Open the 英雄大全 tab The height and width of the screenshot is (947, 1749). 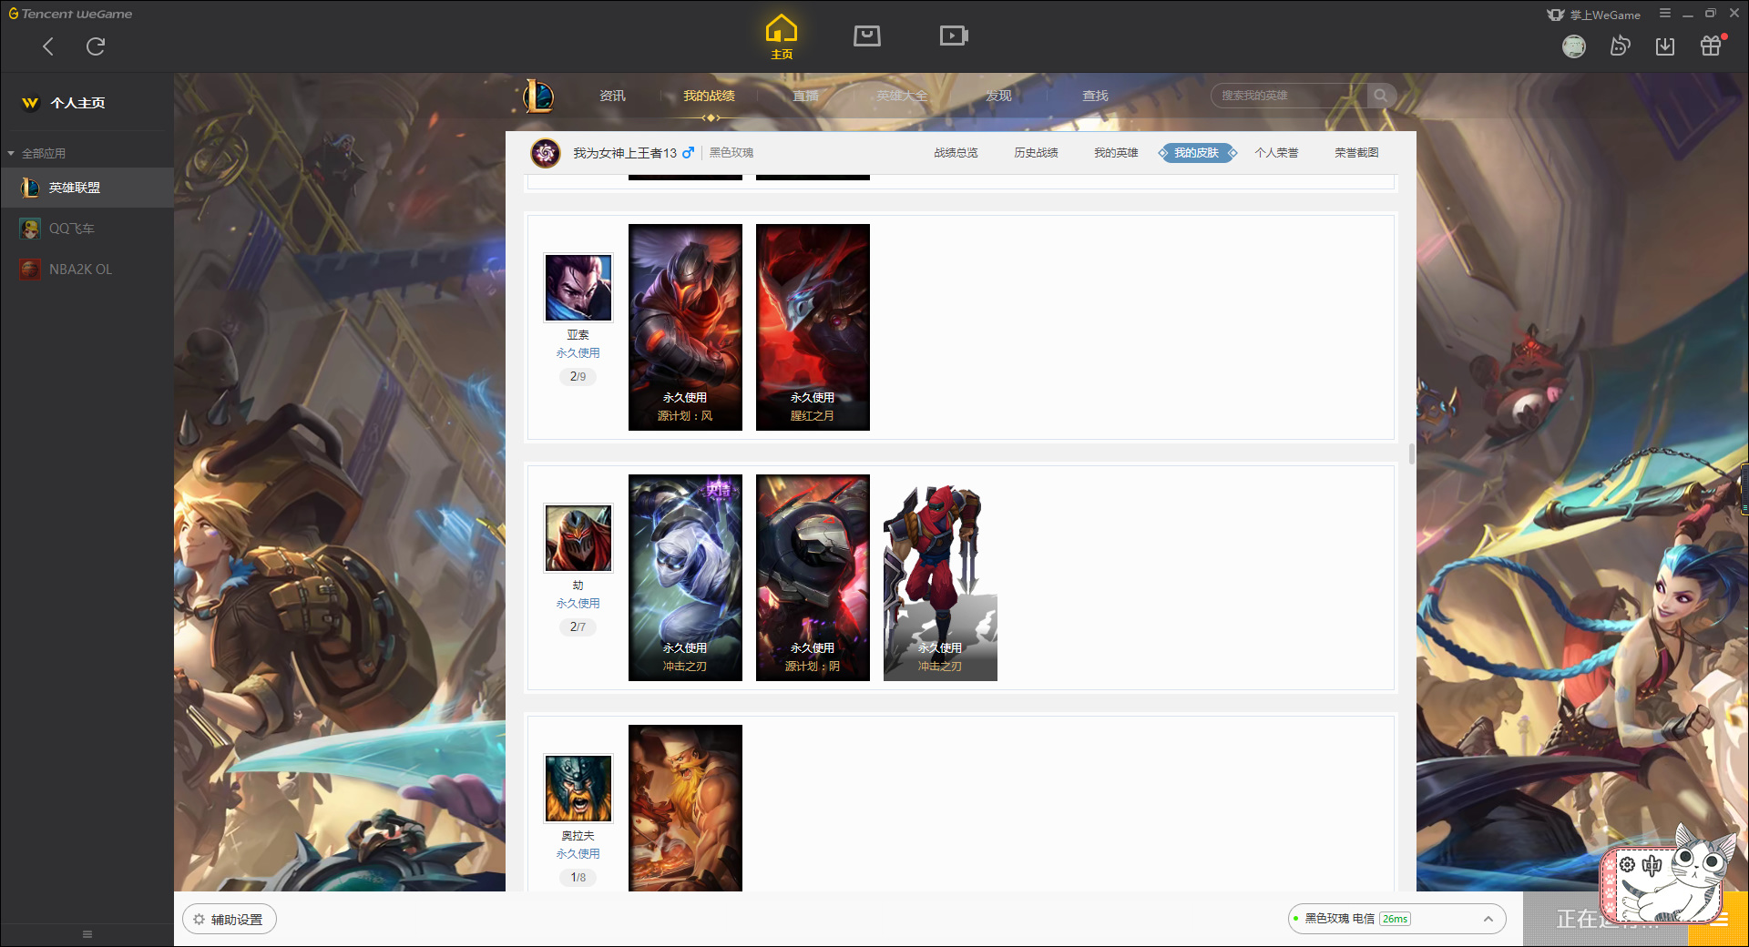pyautogui.click(x=902, y=96)
